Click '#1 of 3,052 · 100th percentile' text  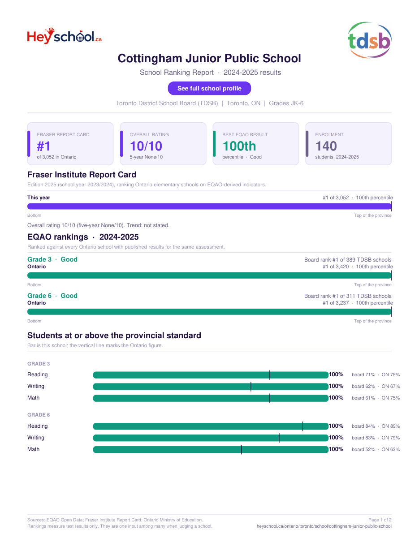(358, 198)
